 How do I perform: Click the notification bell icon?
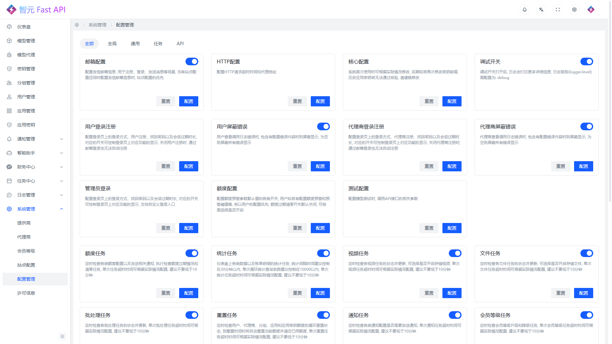coord(525,10)
